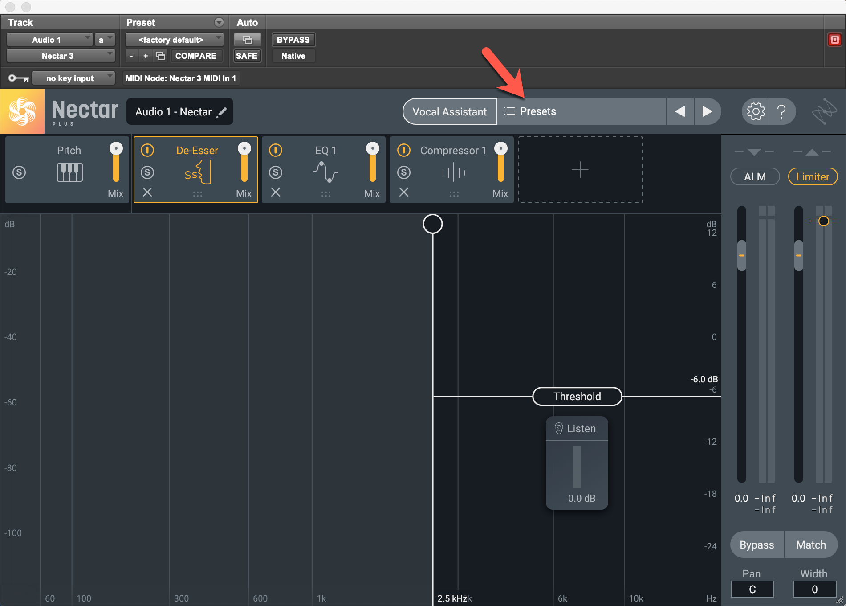Click the Native format button
The width and height of the screenshot is (846, 606).
pos(293,56)
